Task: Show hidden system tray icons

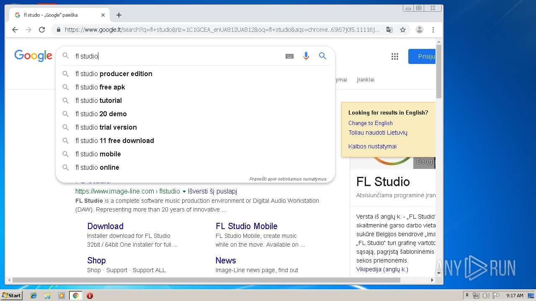Action: click(467, 296)
